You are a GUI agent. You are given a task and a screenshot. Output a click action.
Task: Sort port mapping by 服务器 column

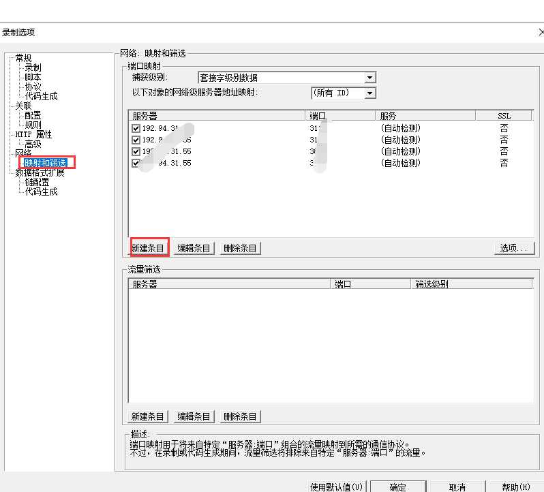[x=217, y=115]
